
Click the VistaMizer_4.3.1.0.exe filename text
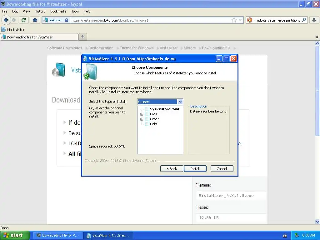pyautogui.click(x=226, y=195)
